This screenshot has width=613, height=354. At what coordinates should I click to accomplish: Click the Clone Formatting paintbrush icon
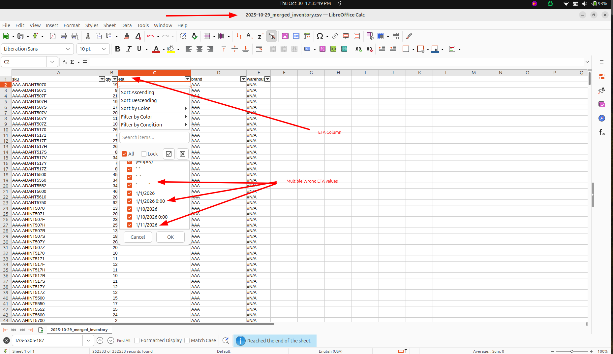coord(127,36)
